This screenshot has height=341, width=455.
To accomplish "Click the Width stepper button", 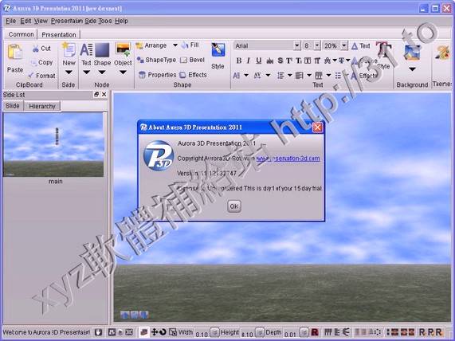I will click(214, 331).
